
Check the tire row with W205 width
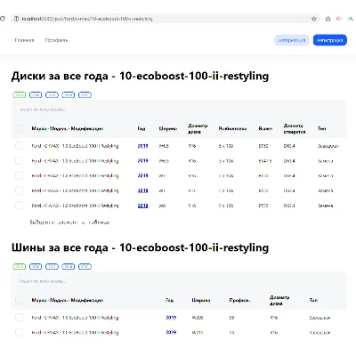pyautogui.click(x=19, y=318)
